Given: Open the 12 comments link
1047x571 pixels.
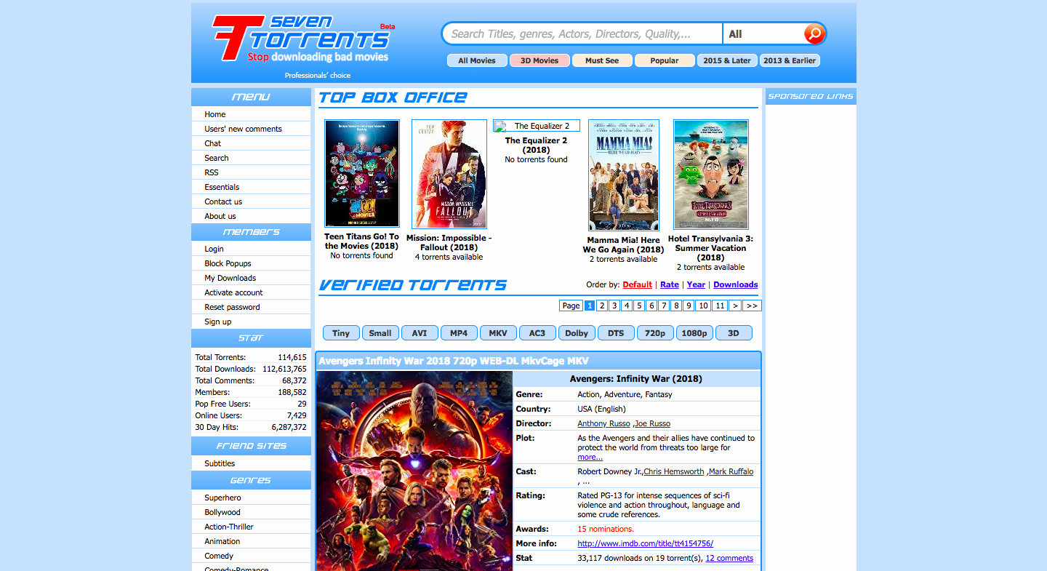Looking at the screenshot, I should (729, 558).
